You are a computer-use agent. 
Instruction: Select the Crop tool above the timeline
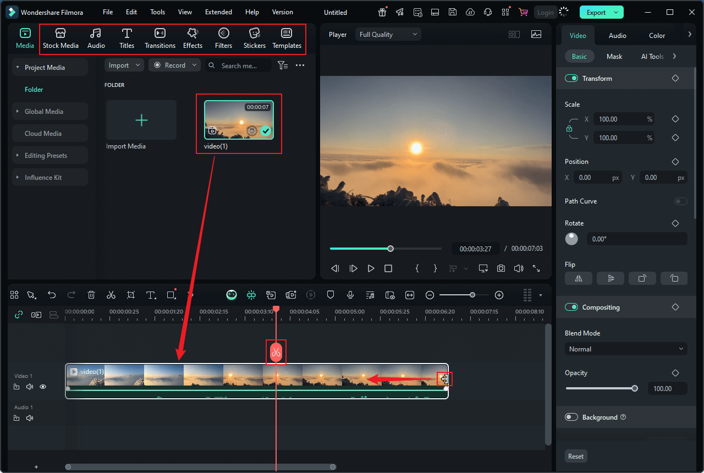[131, 295]
